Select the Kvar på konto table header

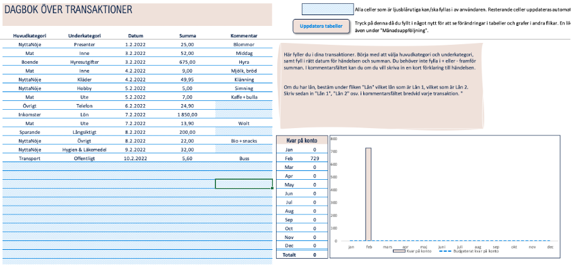coord(302,141)
